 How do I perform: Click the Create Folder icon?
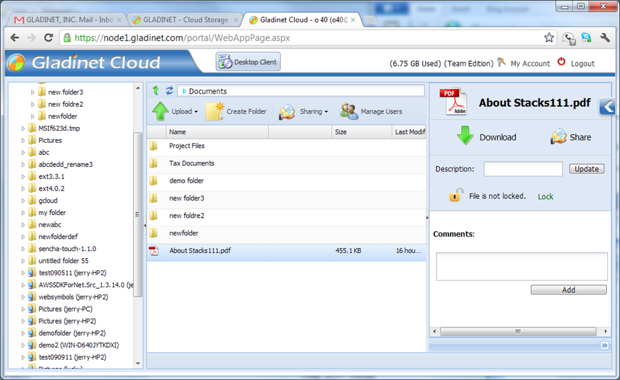point(215,111)
